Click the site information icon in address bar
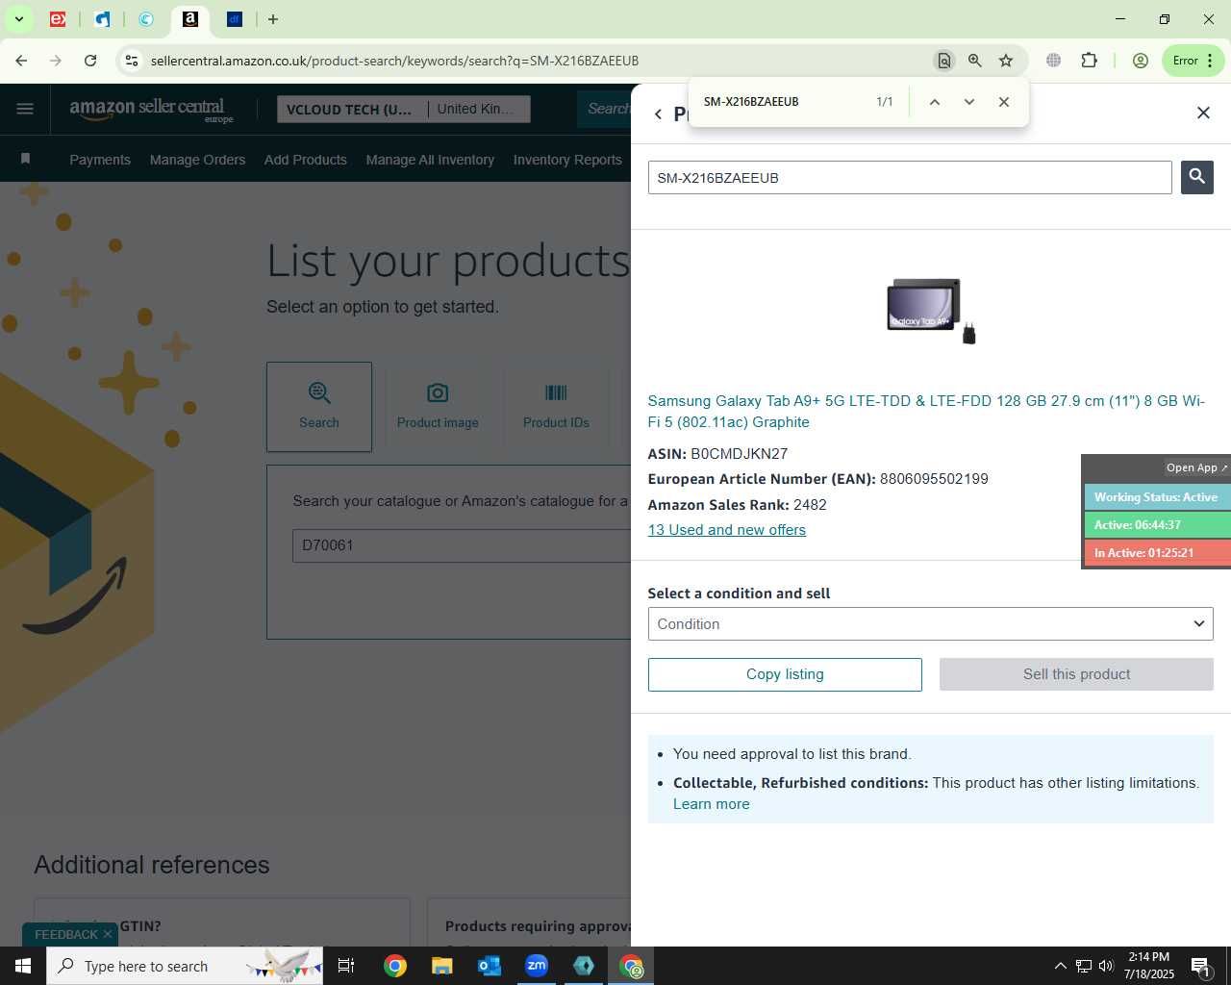Viewport: 1231px width, 985px height. point(132,61)
